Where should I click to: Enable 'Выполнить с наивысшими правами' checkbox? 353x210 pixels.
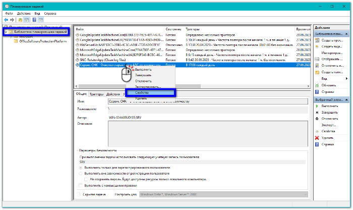tap(81, 185)
